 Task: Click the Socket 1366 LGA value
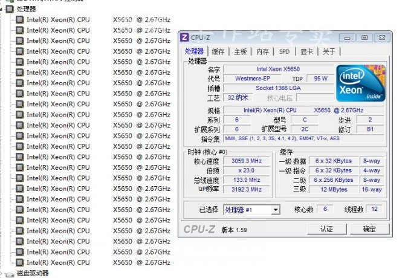coord(279,88)
